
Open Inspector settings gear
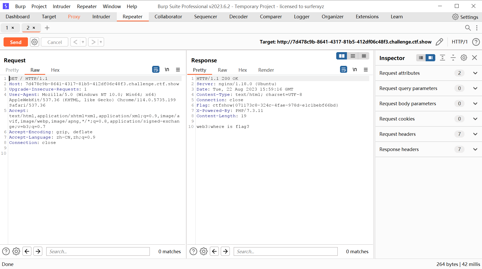point(464,58)
